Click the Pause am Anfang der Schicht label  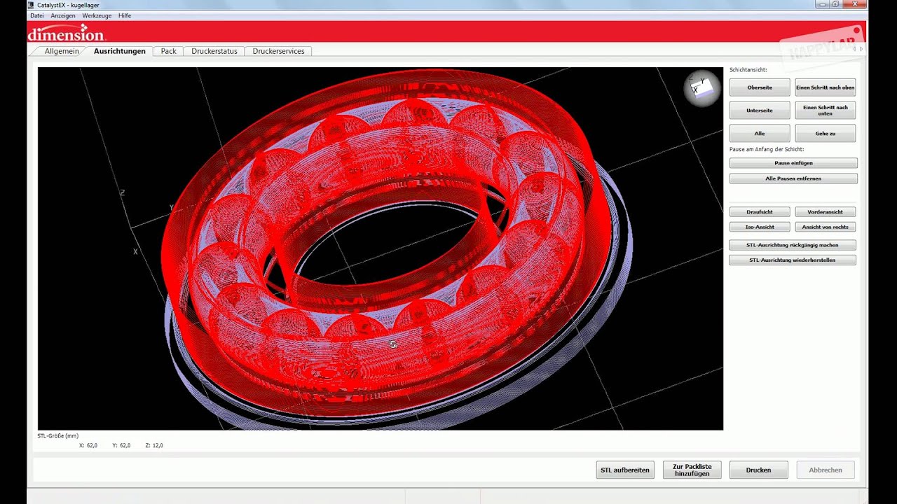pyautogui.click(x=767, y=149)
